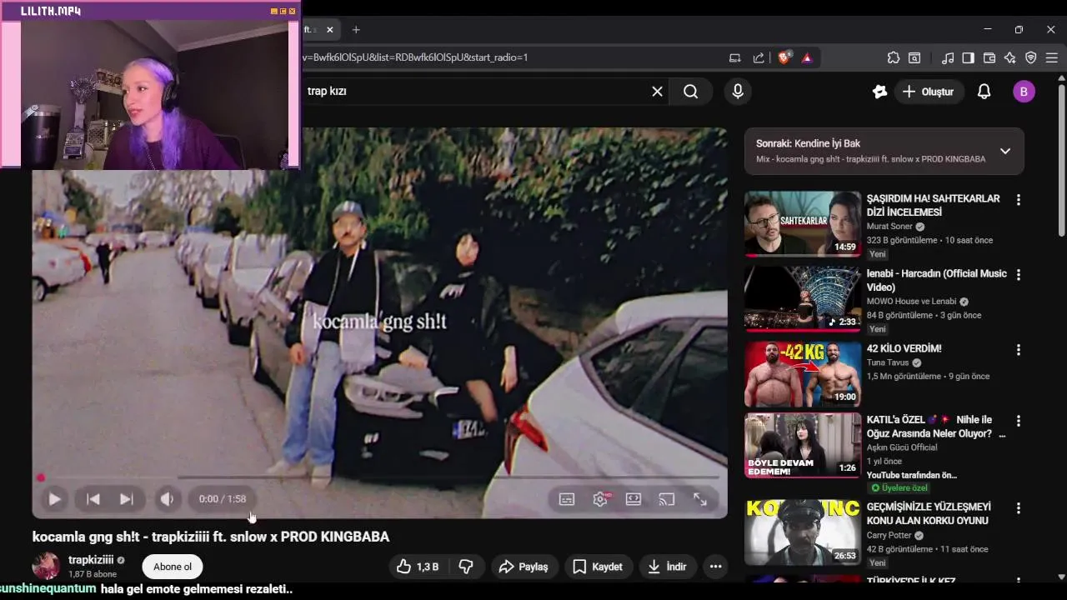The height and width of the screenshot is (600, 1067).
Task: Toggle the browser sidebar panel
Action: (x=968, y=57)
